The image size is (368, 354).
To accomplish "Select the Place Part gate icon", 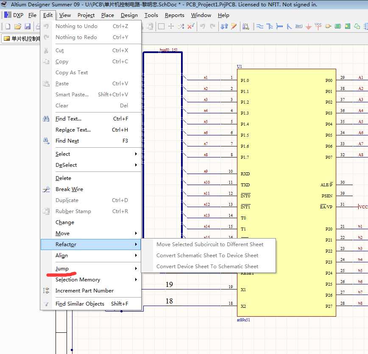I will (328, 26).
